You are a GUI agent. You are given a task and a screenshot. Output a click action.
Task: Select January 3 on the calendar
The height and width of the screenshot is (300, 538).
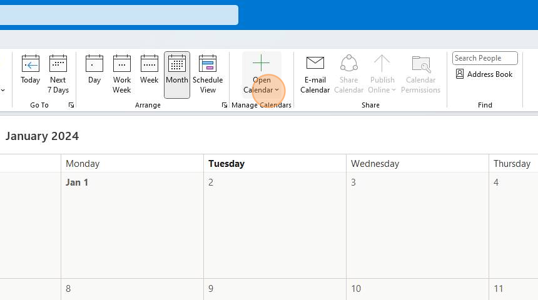[x=417, y=225]
